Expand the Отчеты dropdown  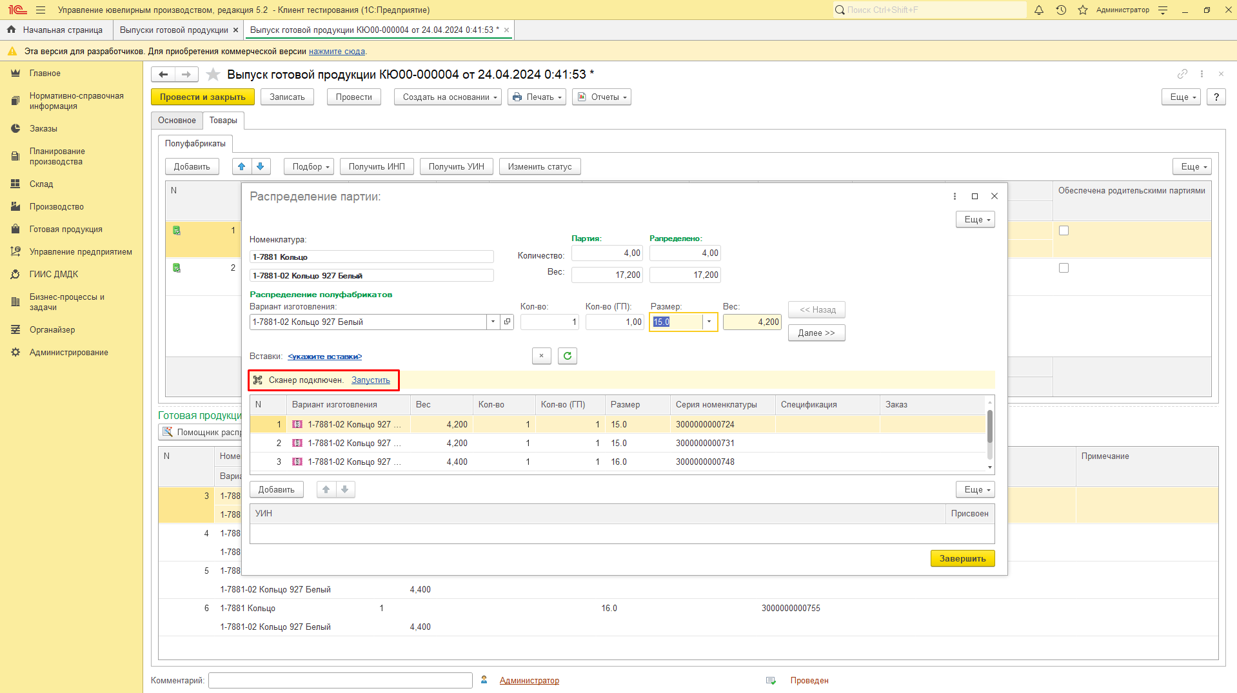pos(601,97)
